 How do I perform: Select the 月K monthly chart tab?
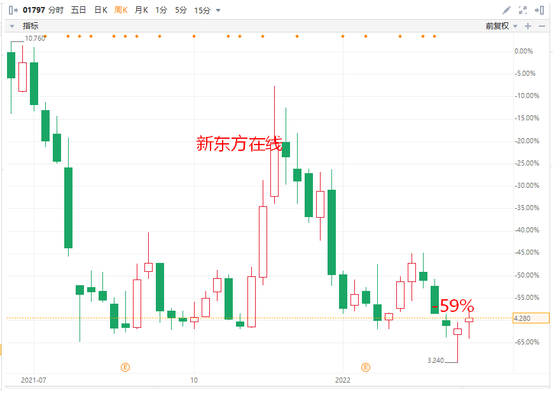point(141,10)
